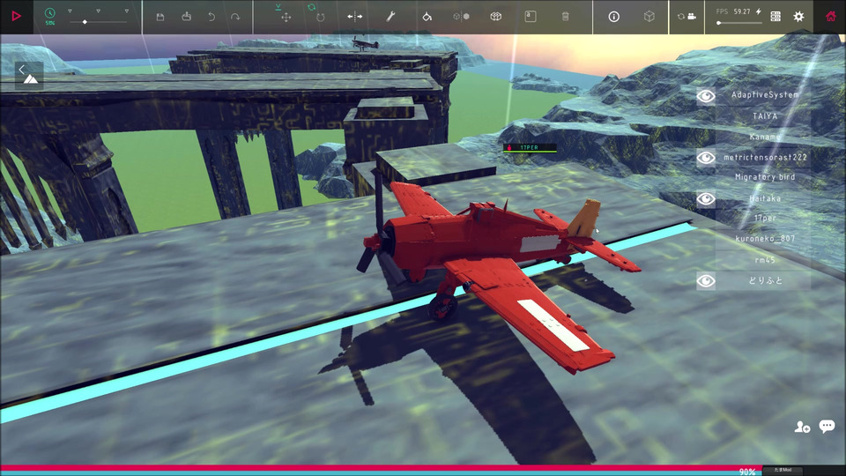Image resolution: width=846 pixels, height=476 pixels.
Task: Open the settings gear
Action: [x=798, y=17]
